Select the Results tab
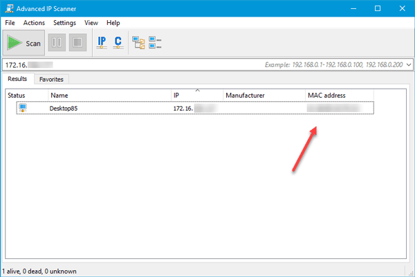 click(17, 79)
